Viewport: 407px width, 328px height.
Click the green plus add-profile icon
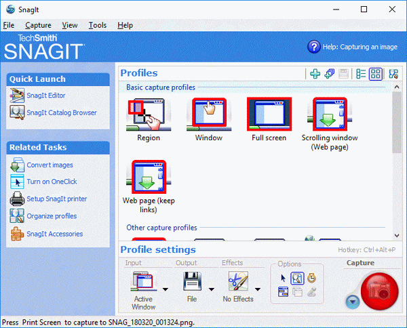315,74
